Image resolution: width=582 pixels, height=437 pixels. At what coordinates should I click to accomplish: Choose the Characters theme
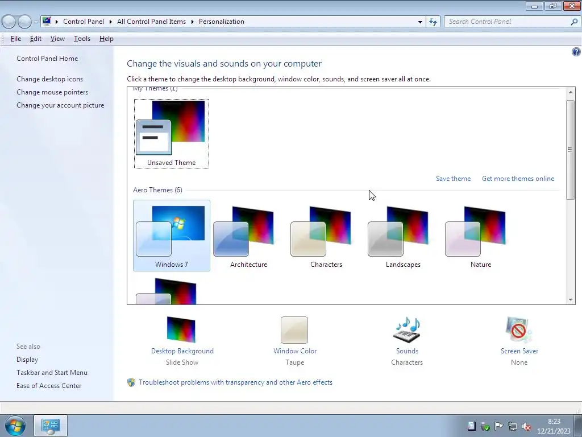coord(326,235)
